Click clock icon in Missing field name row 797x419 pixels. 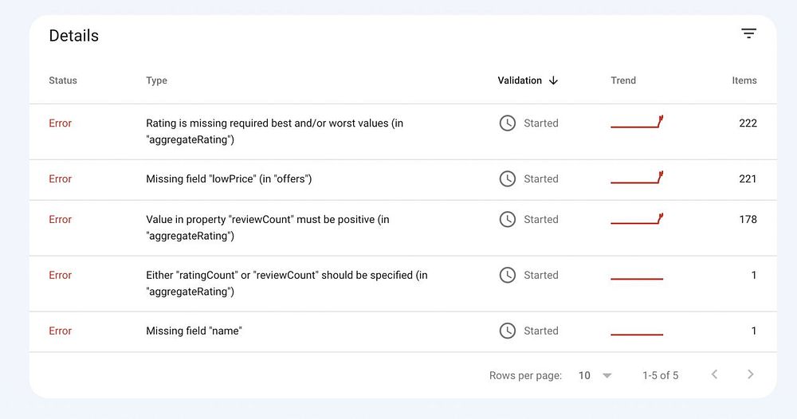click(x=507, y=331)
